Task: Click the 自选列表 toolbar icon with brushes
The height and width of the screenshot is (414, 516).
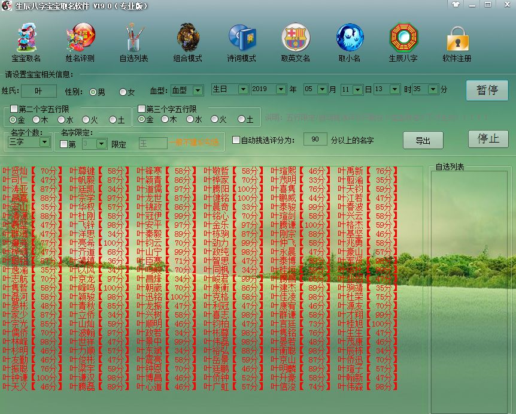Action: 133,42
